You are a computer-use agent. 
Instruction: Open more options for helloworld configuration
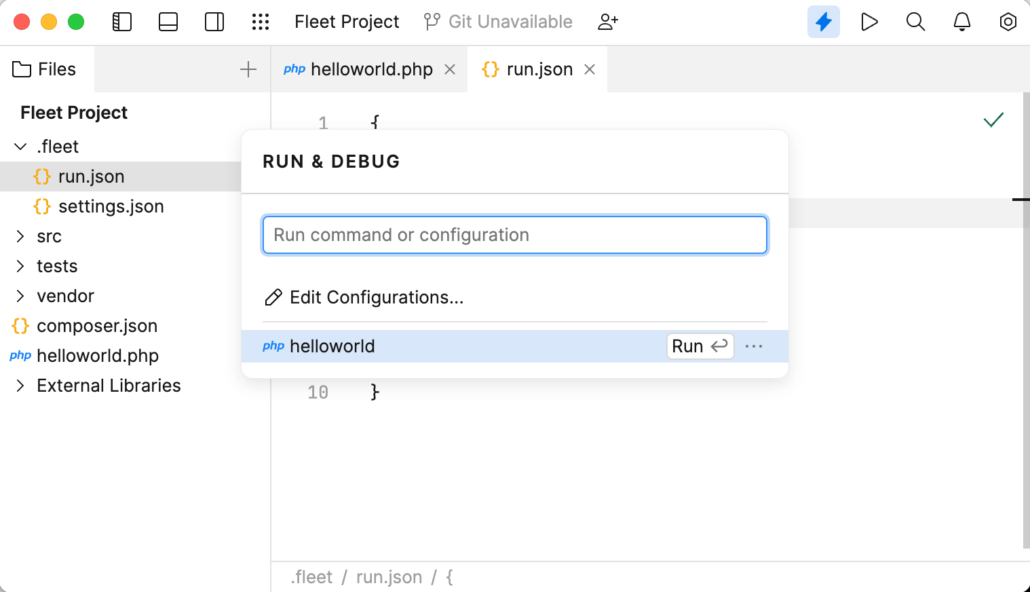tap(754, 346)
